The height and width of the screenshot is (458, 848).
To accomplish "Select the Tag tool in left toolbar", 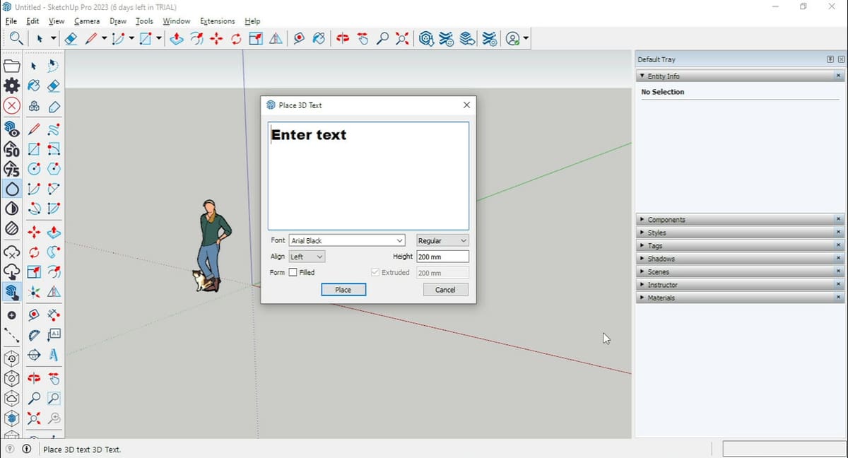I will click(x=54, y=107).
